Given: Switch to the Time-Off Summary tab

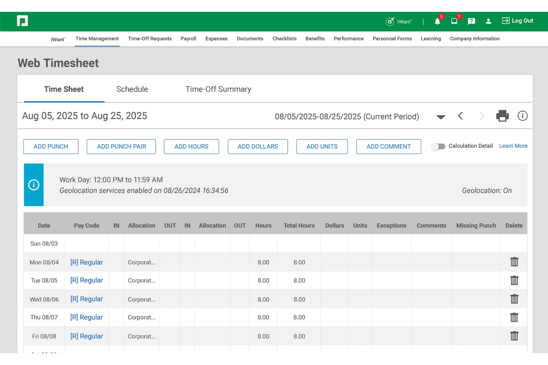Looking at the screenshot, I should coord(218,89).
